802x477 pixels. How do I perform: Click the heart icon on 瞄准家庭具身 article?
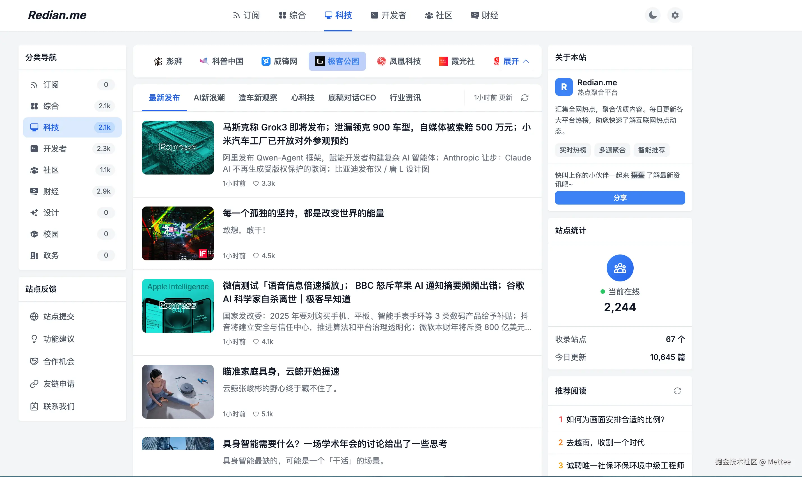pos(256,414)
